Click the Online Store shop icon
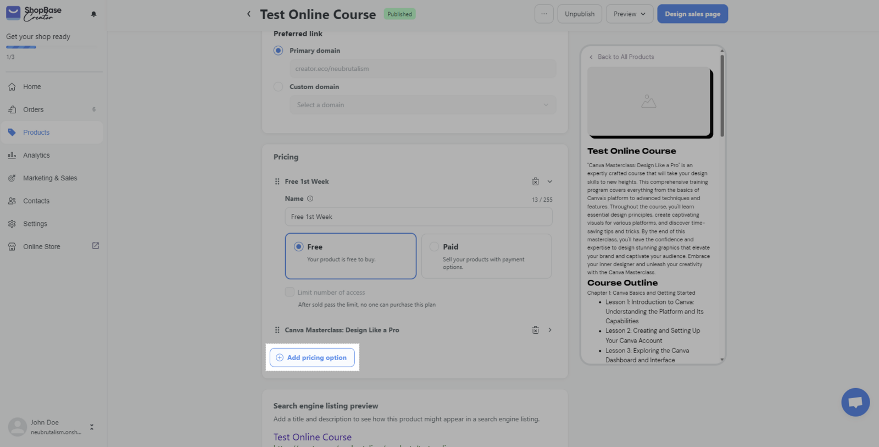Screen dimensions: 879x447 click(12, 247)
